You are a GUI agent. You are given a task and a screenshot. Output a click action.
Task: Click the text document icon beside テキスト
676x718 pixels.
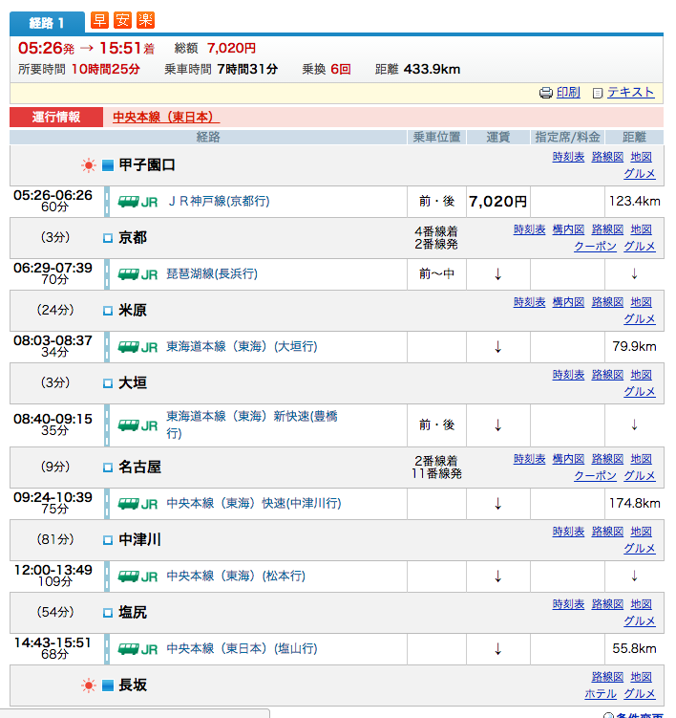tap(598, 93)
